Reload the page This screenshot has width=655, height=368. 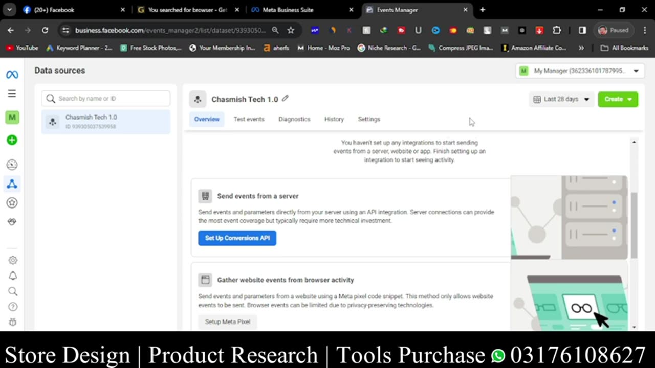45,30
